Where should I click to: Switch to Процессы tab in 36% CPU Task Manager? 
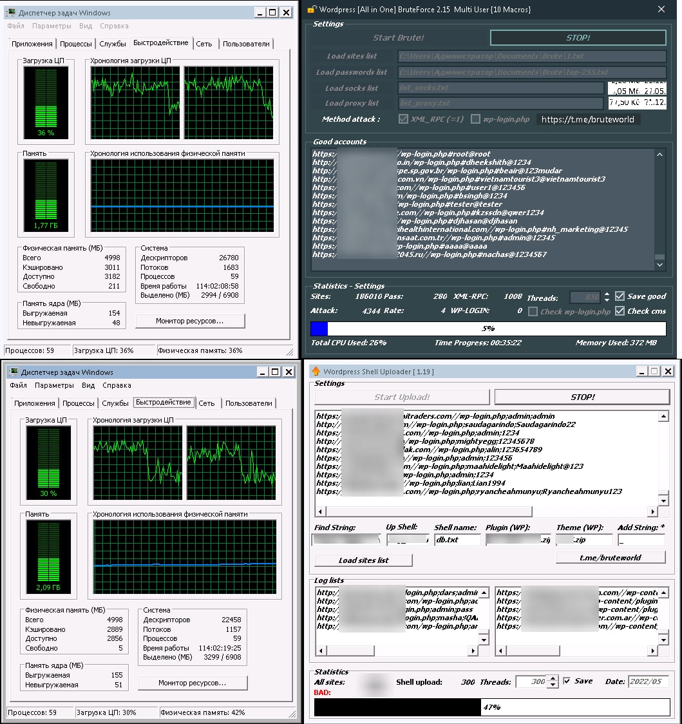click(x=76, y=44)
